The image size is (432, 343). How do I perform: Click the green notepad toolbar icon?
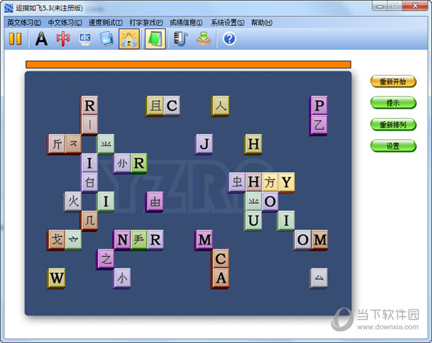pos(156,39)
